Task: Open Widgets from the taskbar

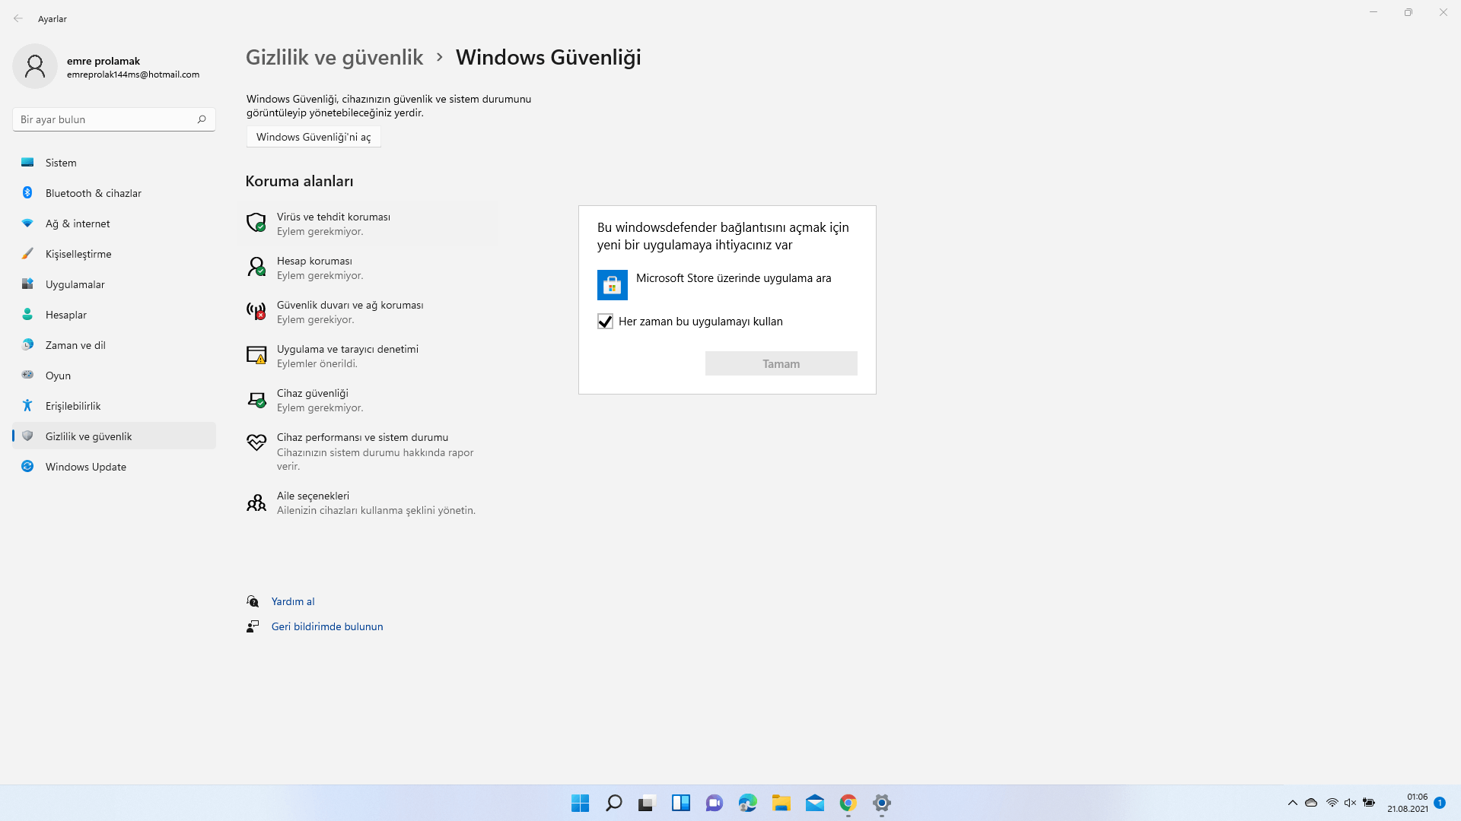Action: point(680,803)
